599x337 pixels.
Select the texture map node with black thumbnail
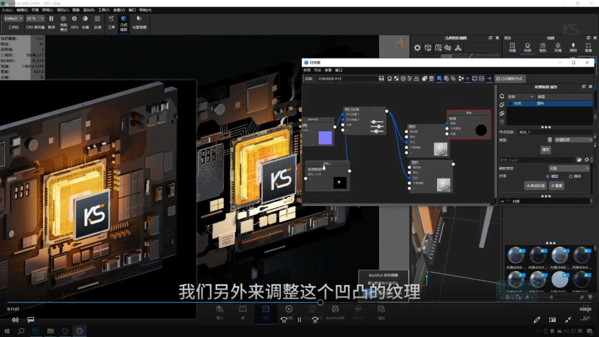(x=328, y=176)
